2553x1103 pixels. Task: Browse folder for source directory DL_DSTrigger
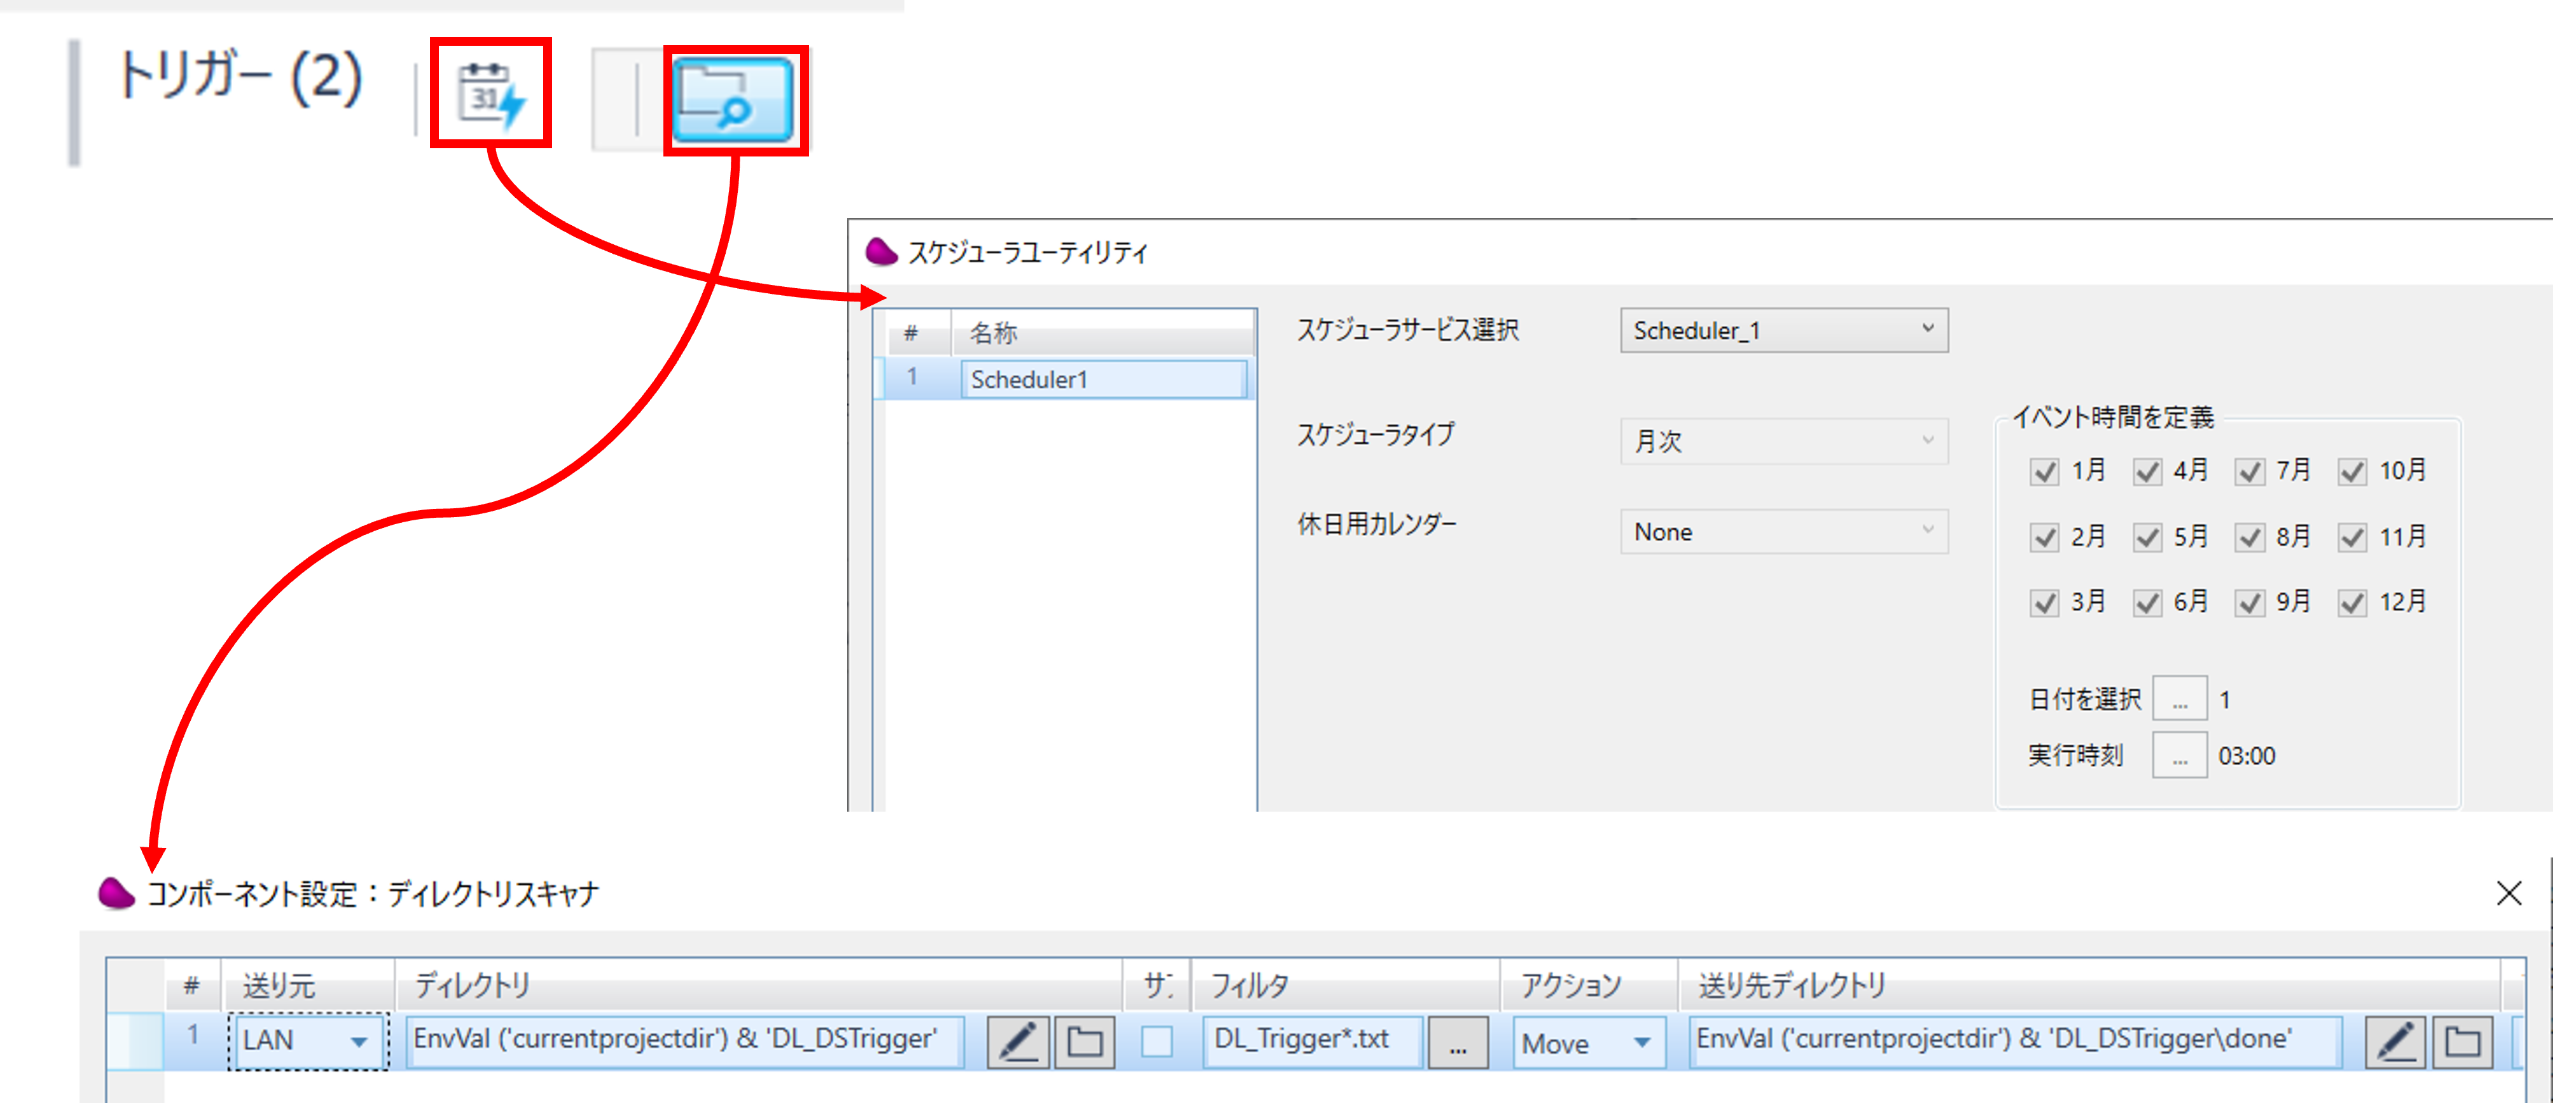(1084, 1041)
